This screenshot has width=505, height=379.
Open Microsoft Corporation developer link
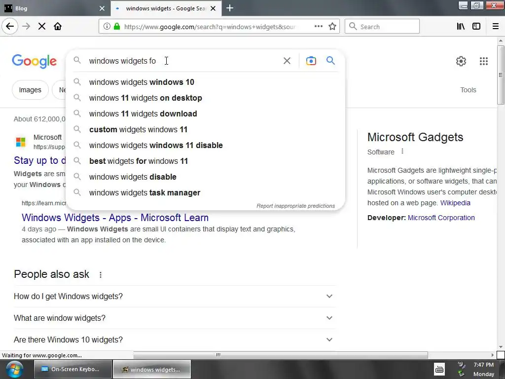click(441, 218)
